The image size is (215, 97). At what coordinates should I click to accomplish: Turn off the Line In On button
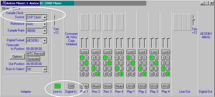click(58, 86)
